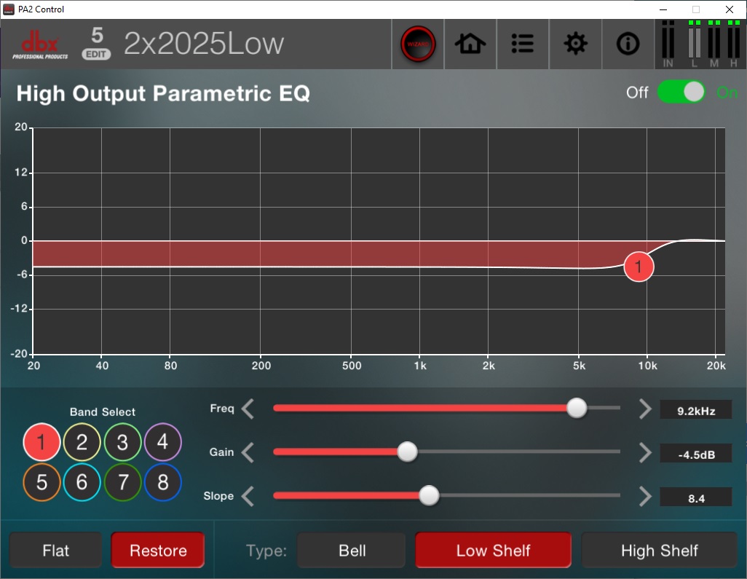
Task: Open the preset list menu icon
Action: (x=523, y=44)
